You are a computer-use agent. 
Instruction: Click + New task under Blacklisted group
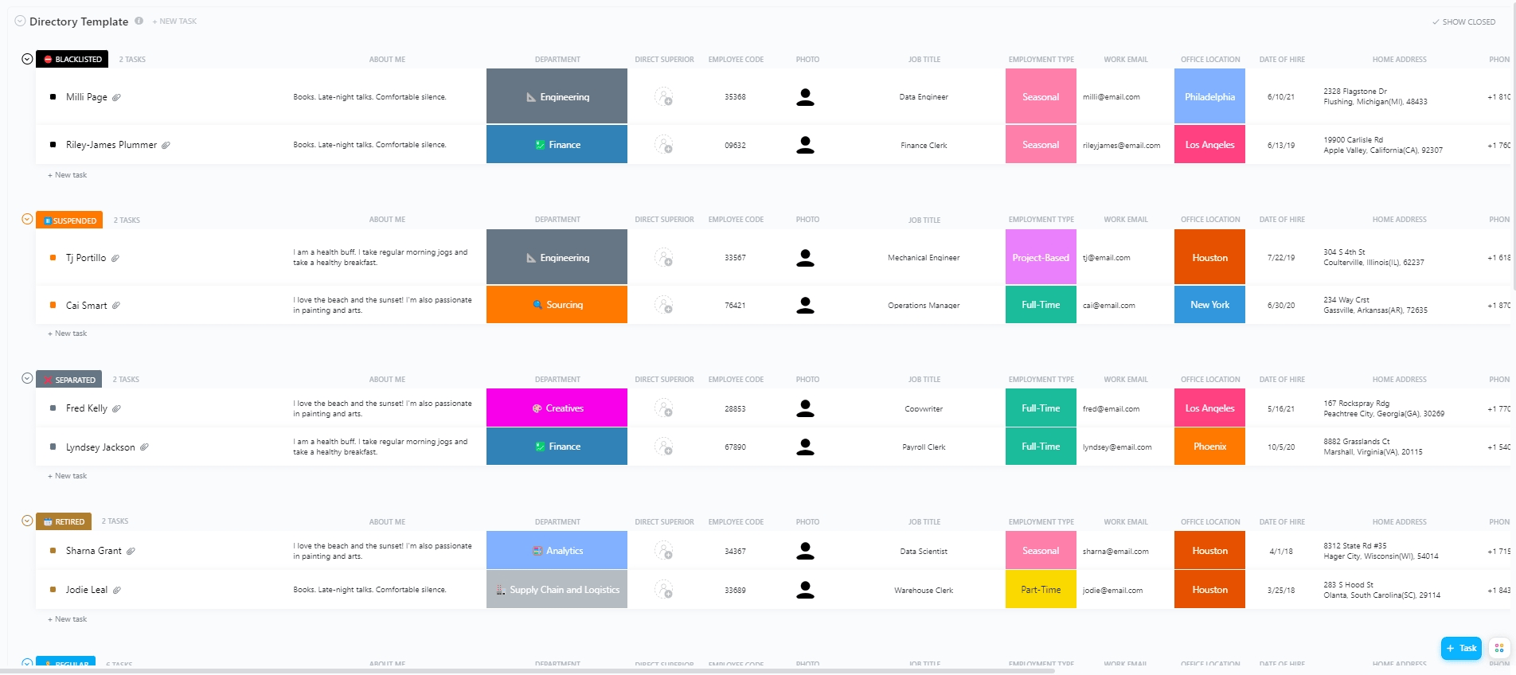point(68,175)
